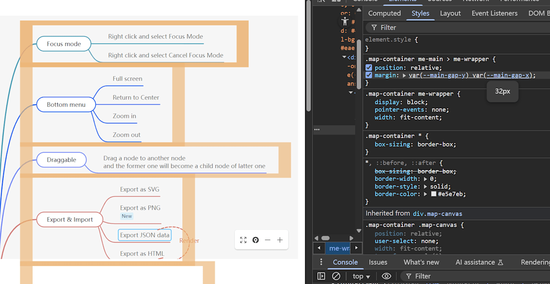Click the Export JSON data node

145,235
